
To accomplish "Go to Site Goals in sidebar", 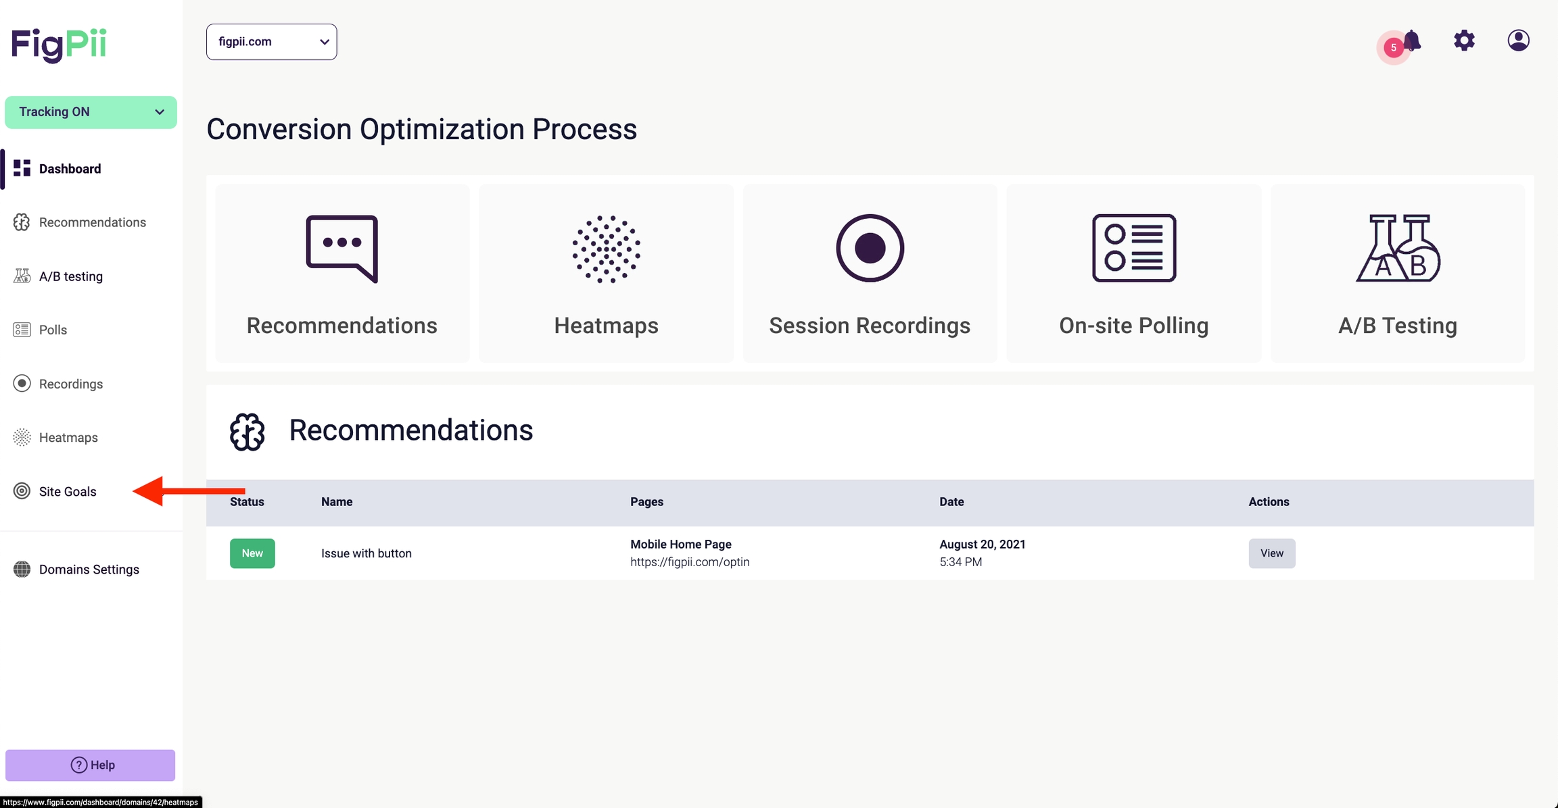I will pos(68,491).
